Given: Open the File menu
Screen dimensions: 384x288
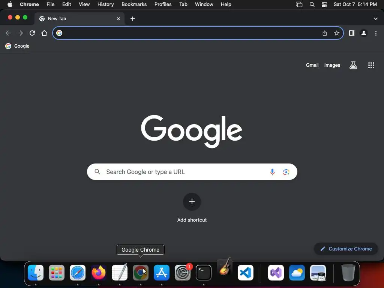Looking at the screenshot, I should coord(51,4).
